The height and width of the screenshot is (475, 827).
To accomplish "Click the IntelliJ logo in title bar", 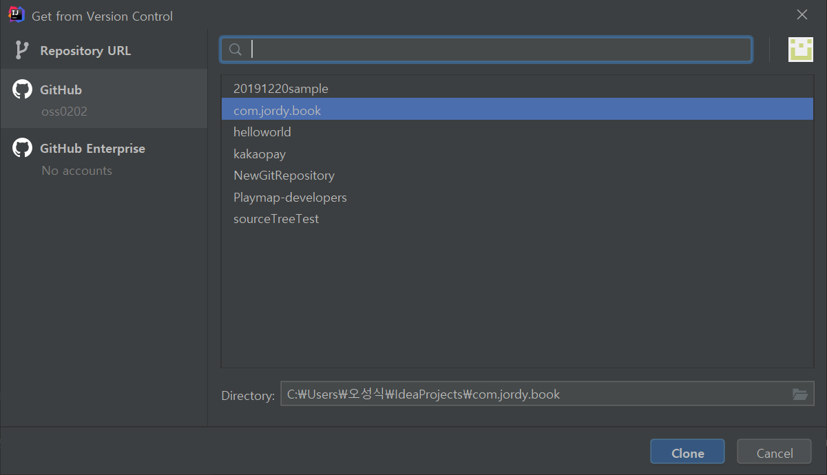I will pos(17,14).
